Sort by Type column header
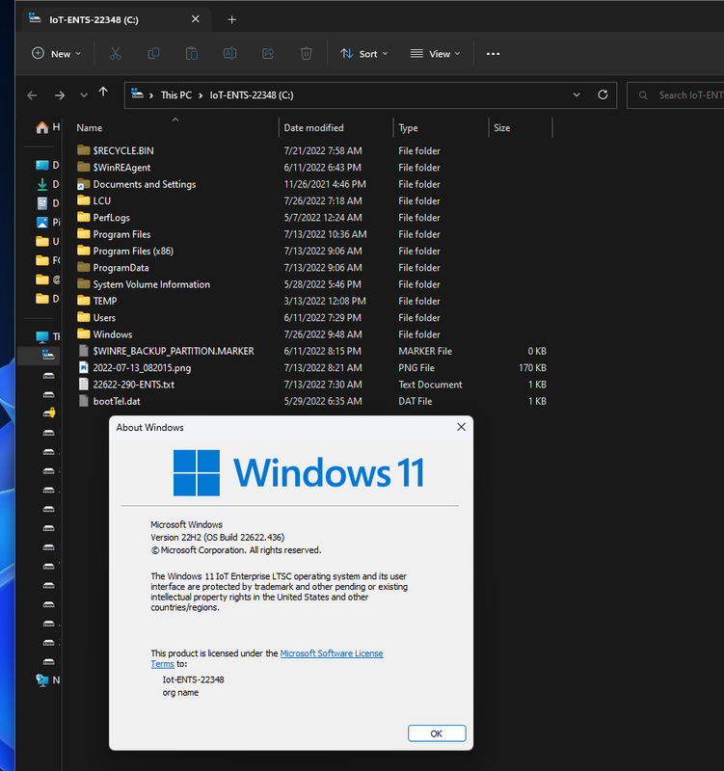Image resolution: width=724 pixels, height=771 pixels. pyautogui.click(x=408, y=128)
